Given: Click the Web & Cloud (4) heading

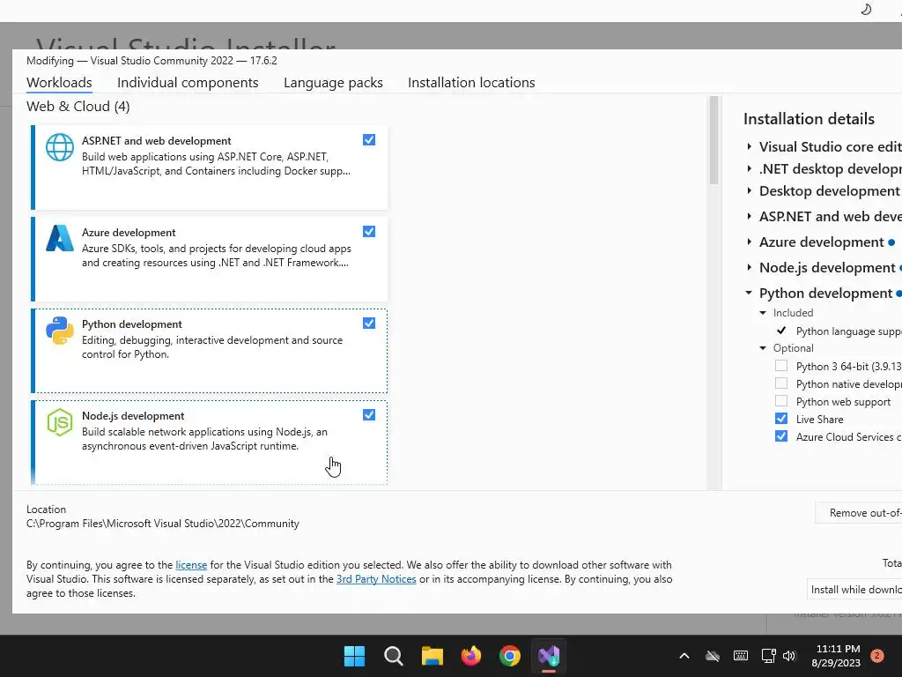Looking at the screenshot, I should [x=78, y=107].
